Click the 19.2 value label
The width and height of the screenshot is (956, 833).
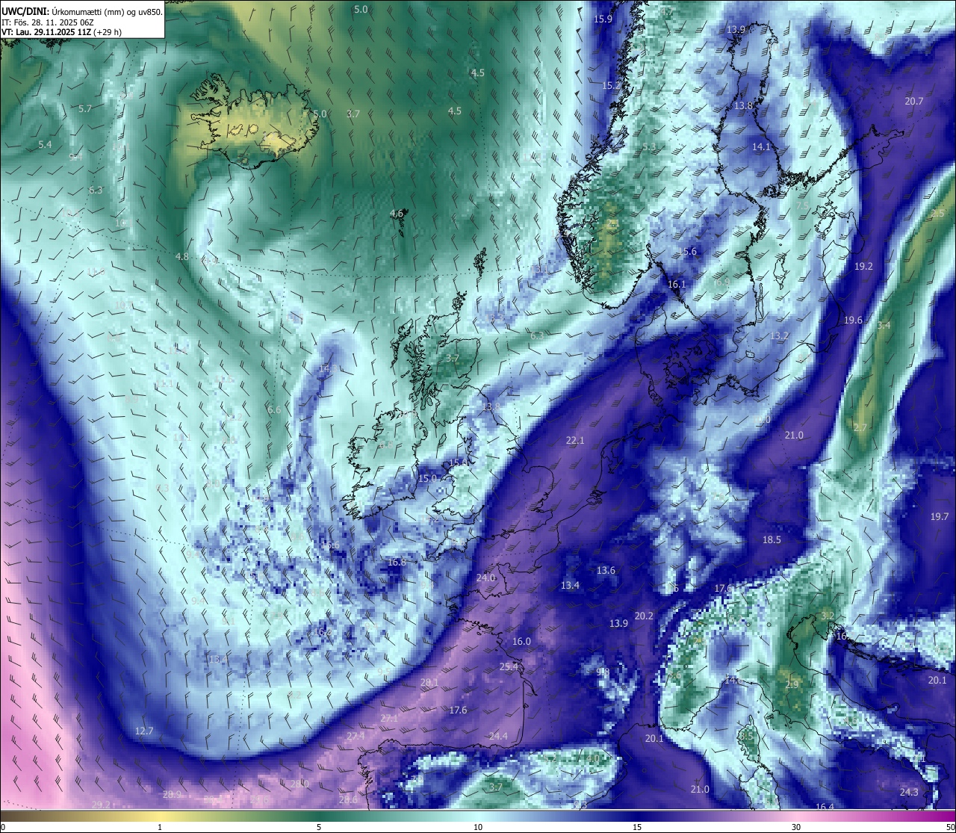point(863,266)
